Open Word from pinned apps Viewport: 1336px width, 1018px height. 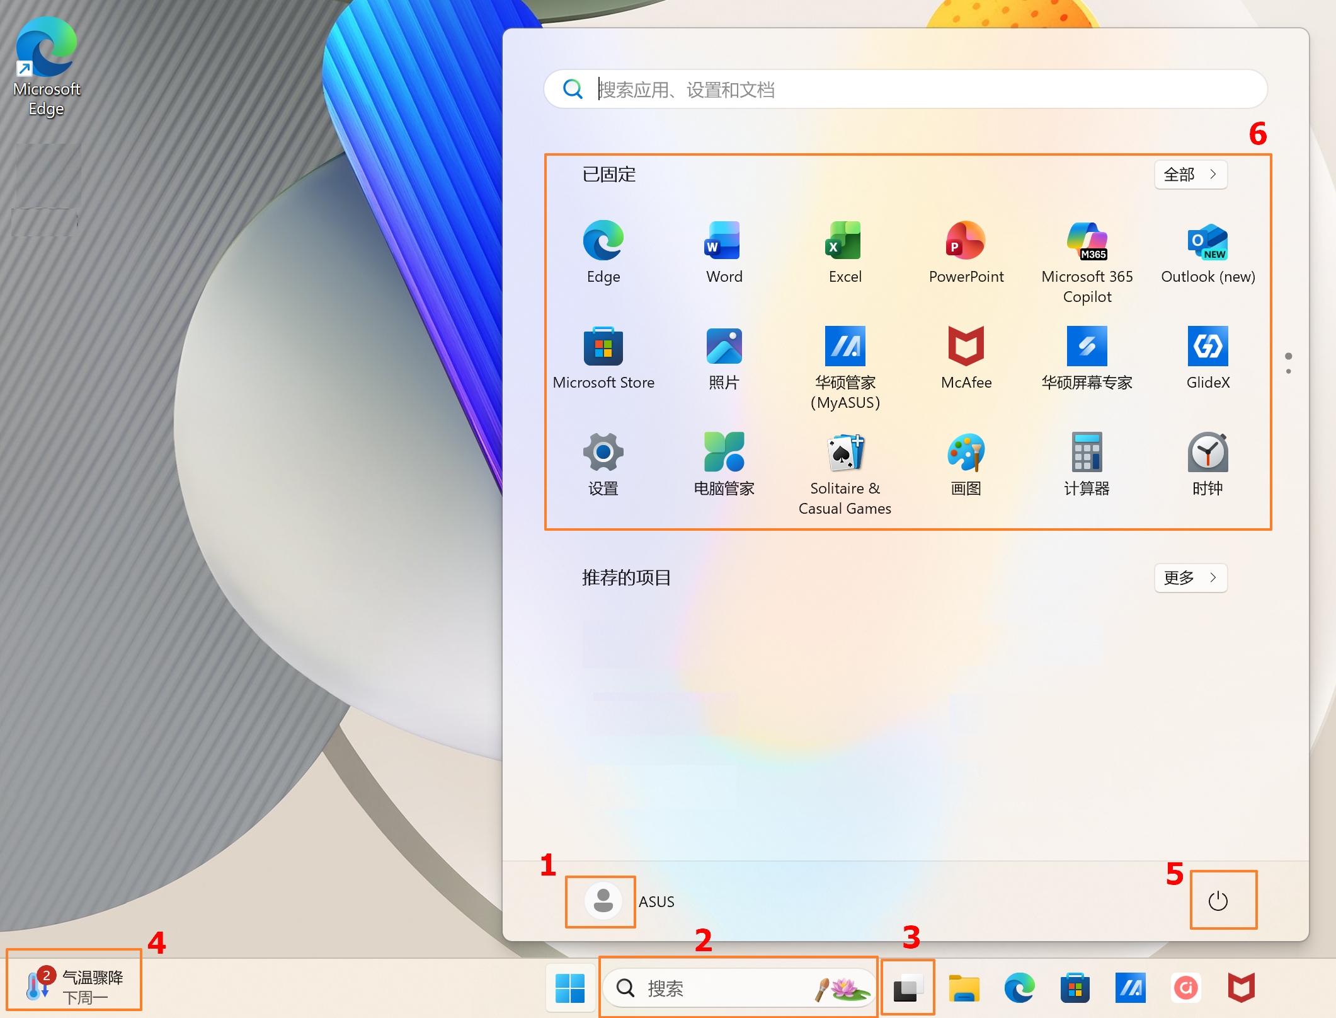pos(724,241)
